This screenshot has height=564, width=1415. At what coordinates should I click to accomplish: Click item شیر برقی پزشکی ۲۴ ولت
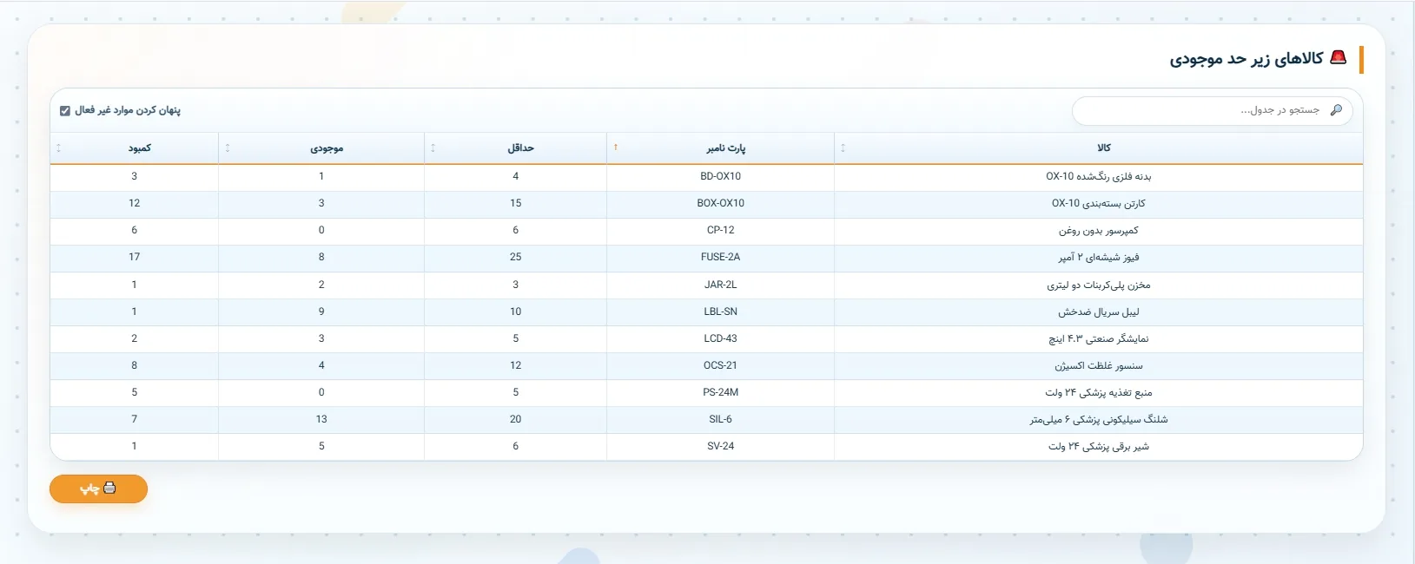[x=1098, y=446]
